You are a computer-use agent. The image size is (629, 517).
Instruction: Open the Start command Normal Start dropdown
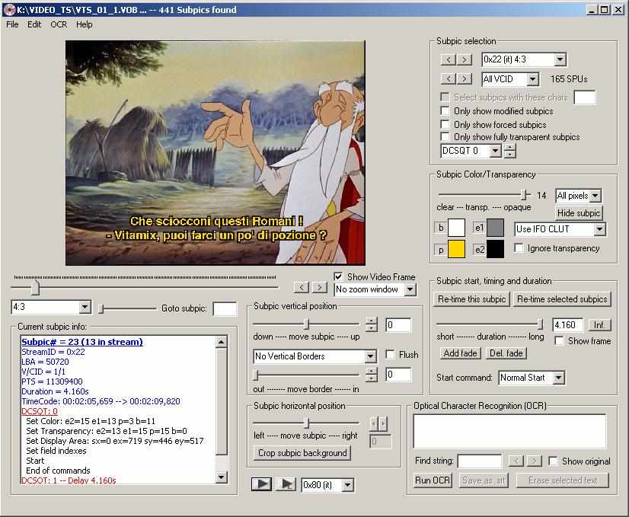[558, 378]
